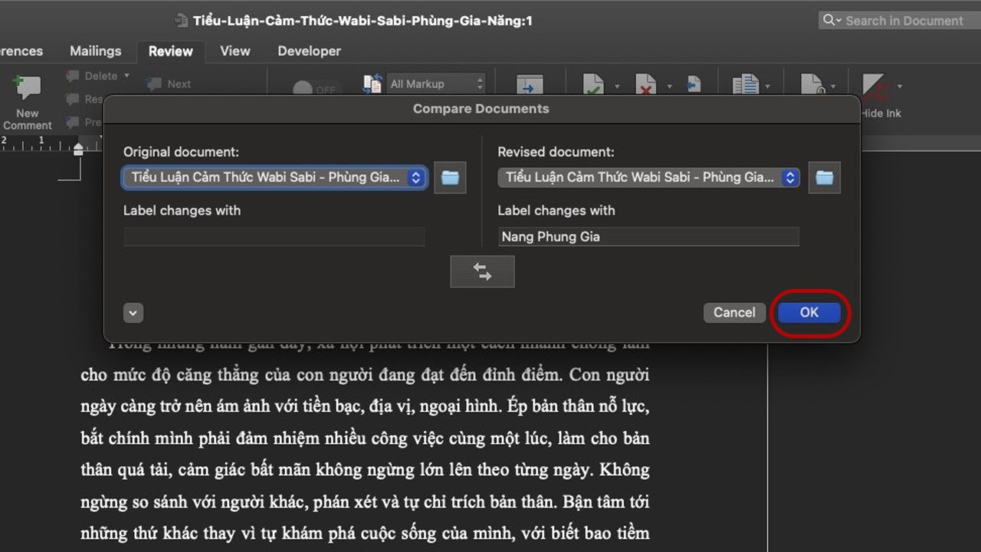Open the Revised document dropdown

point(648,178)
